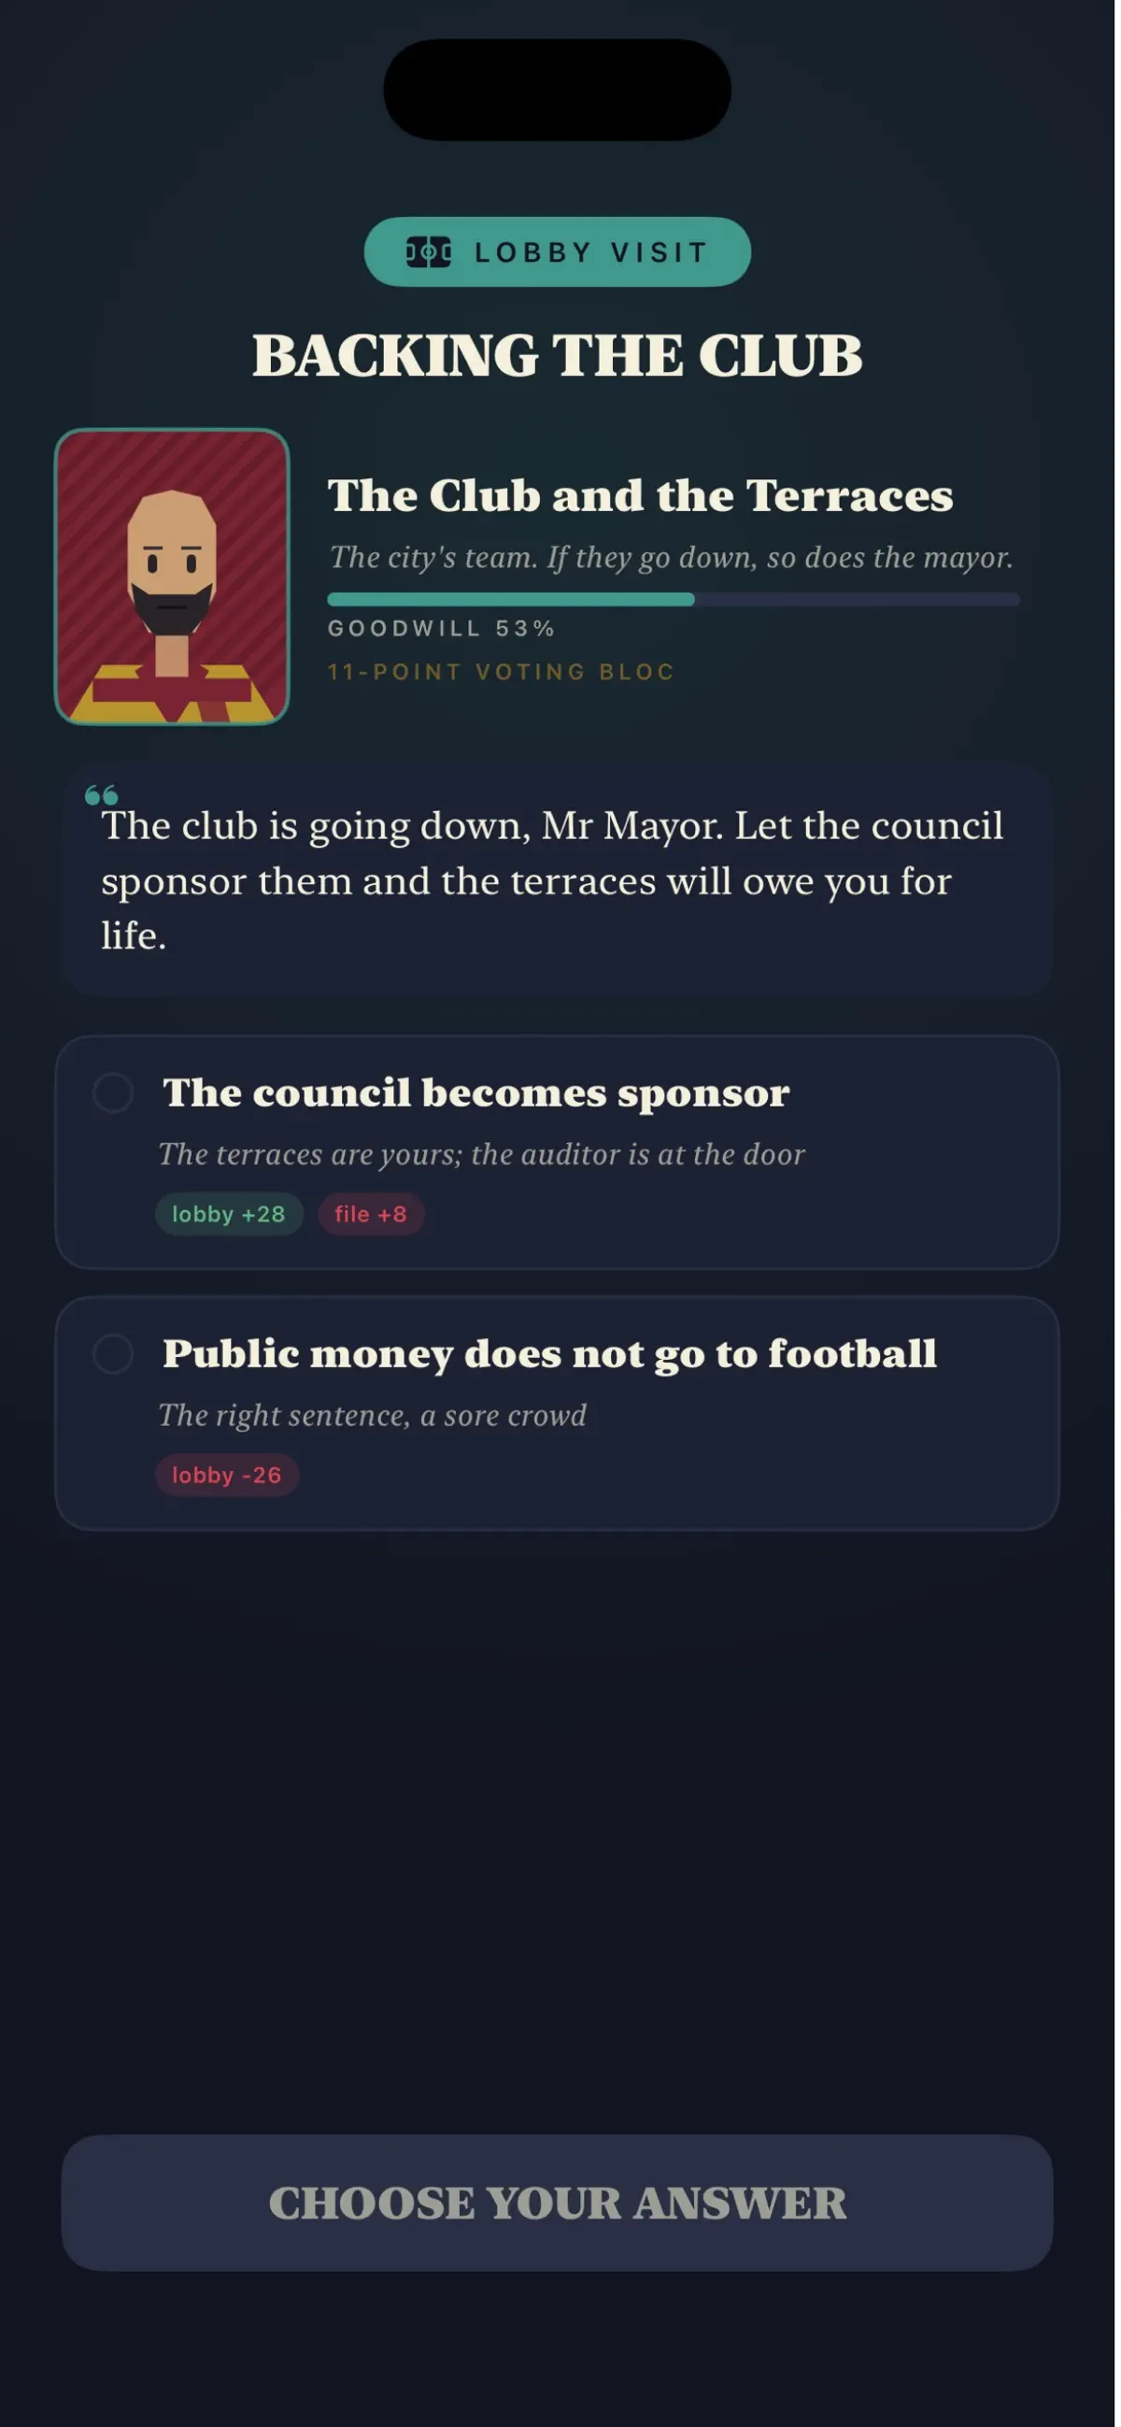
Task: Tap the lobbyist quote speech box
Action: tap(558, 881)
